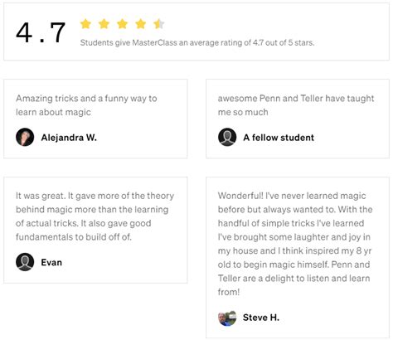Select the 'Amazing tricks and a funny way' review
This screenshot has height=340, width=393.
86,105
